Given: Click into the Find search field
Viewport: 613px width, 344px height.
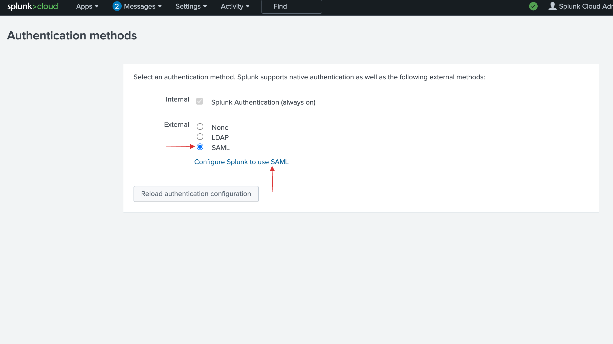Looking at the screenshot, I should [x=292, y=7].
